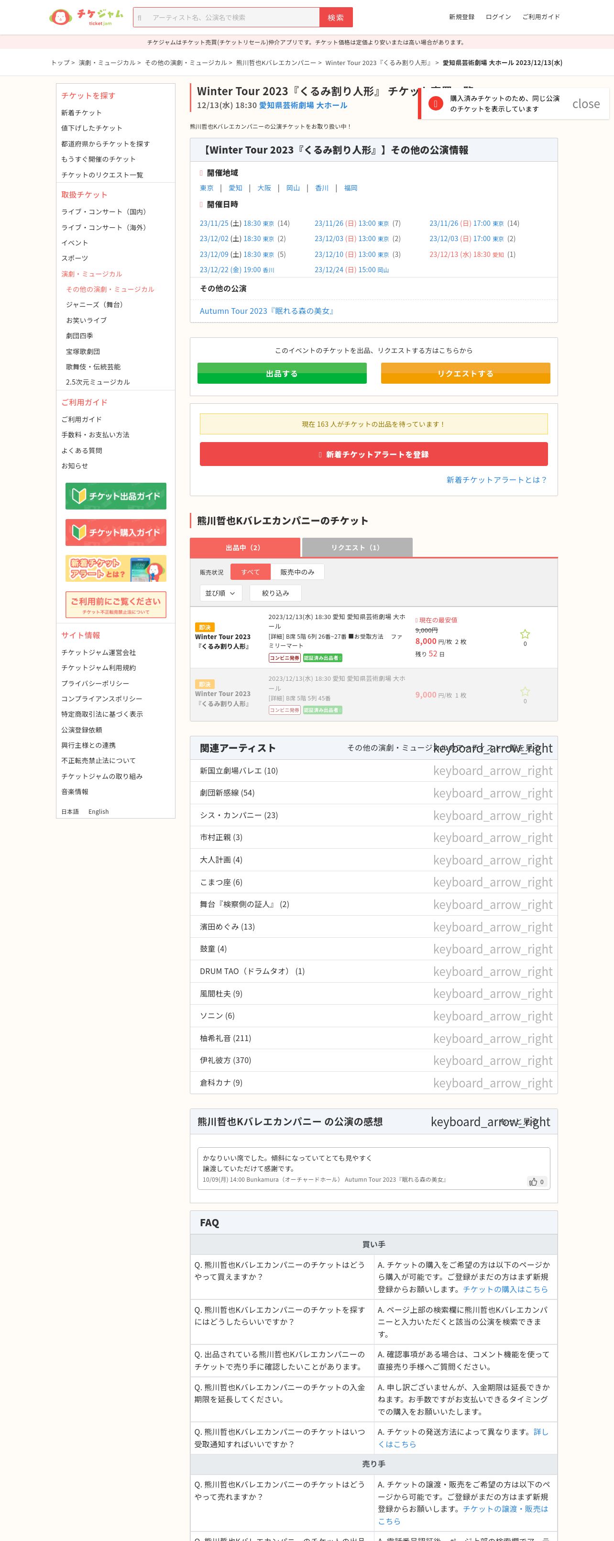This screenshot has height=1541, width=614.
Task: Open ご利用前にご覧ください banner
Action: tap(116, 605)
